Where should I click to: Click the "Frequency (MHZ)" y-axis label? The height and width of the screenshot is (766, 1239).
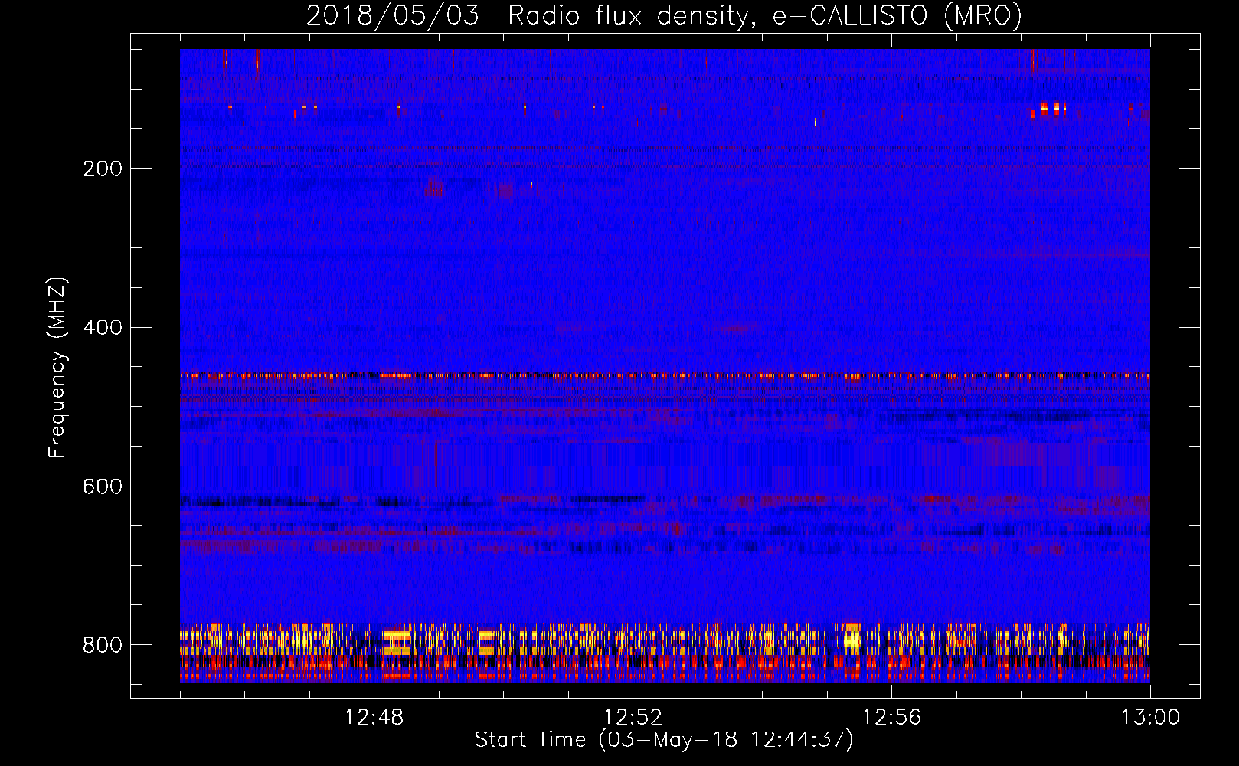tap(57, 368)
